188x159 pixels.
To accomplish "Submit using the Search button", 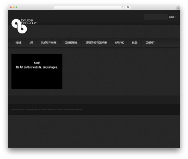I will coord(173,17).
